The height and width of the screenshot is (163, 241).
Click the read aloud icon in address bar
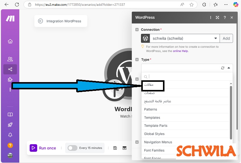coord(182,5)
